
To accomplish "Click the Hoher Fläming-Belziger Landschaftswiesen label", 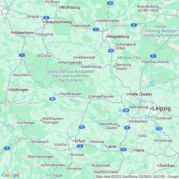I will pos(161,31).
